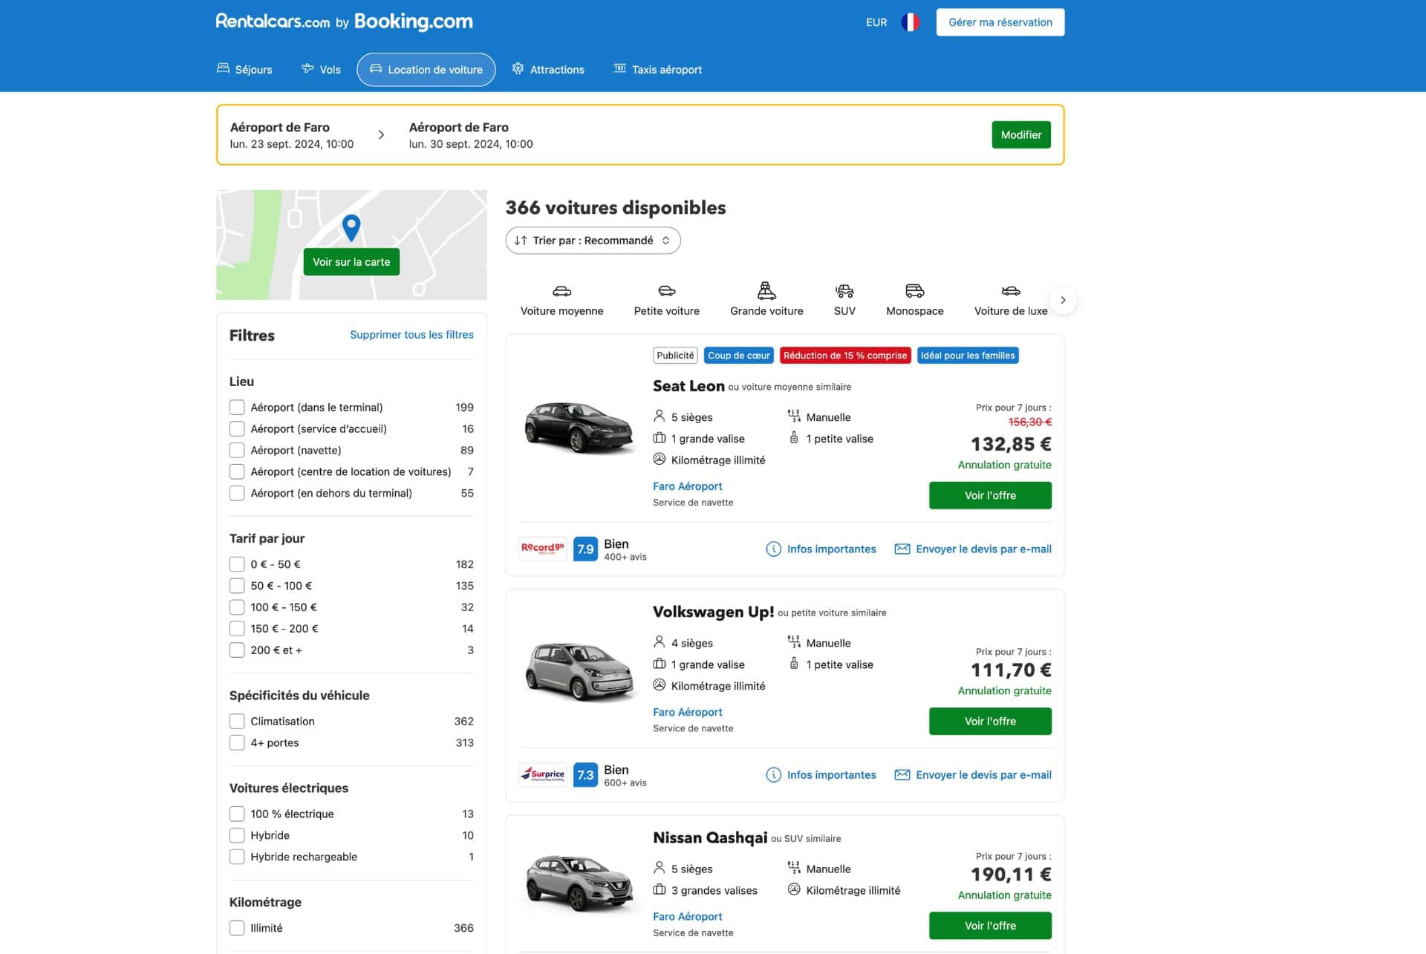Open Faro Aéroport link on Nissan Qashqai card
Screen dimensions: 1426x954
point(687,917)
